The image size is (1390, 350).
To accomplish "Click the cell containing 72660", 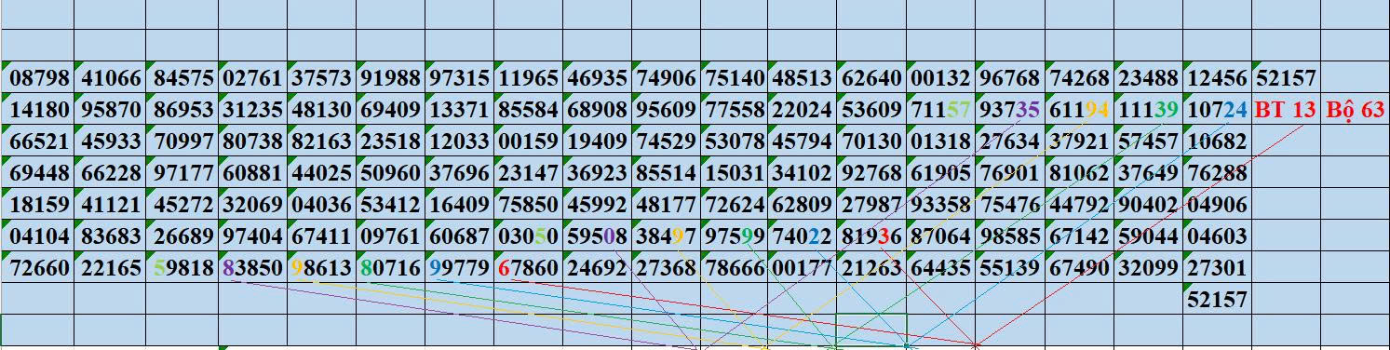I will click(x=37, y=268).
